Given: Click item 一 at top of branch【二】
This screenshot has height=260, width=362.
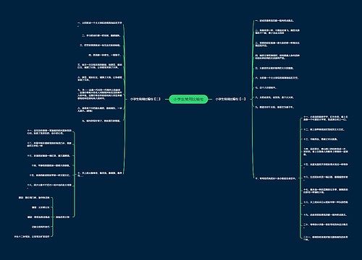Looking at the screenshot, I should pos(100,24).
